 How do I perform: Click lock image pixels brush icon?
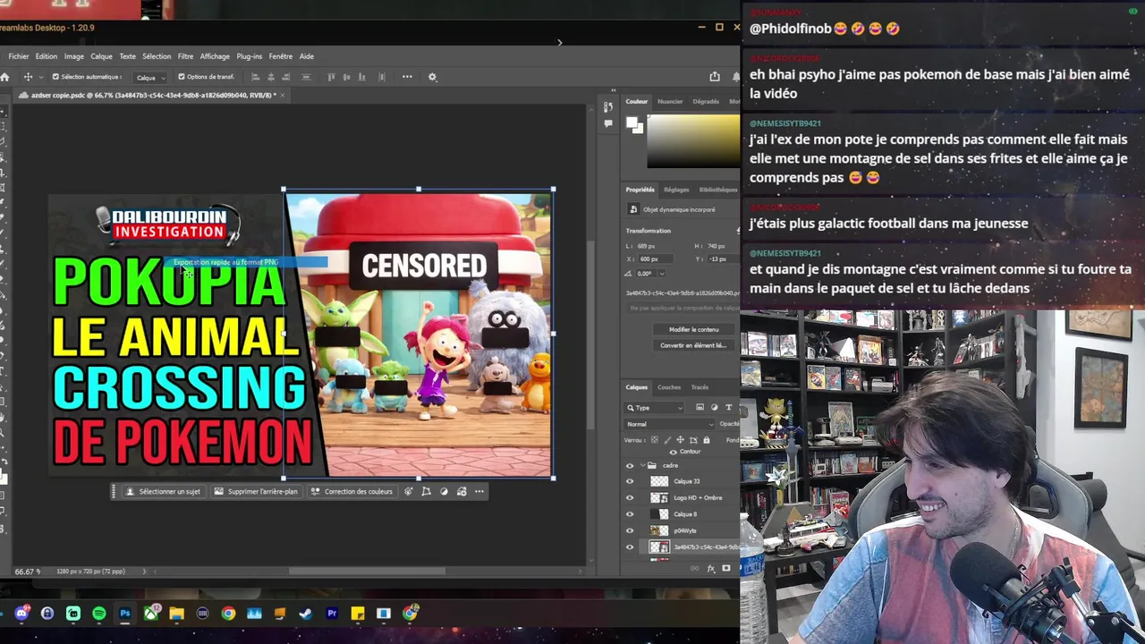667,440
